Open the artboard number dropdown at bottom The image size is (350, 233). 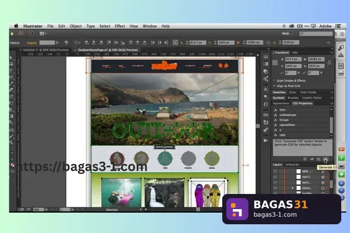point(72,210)
